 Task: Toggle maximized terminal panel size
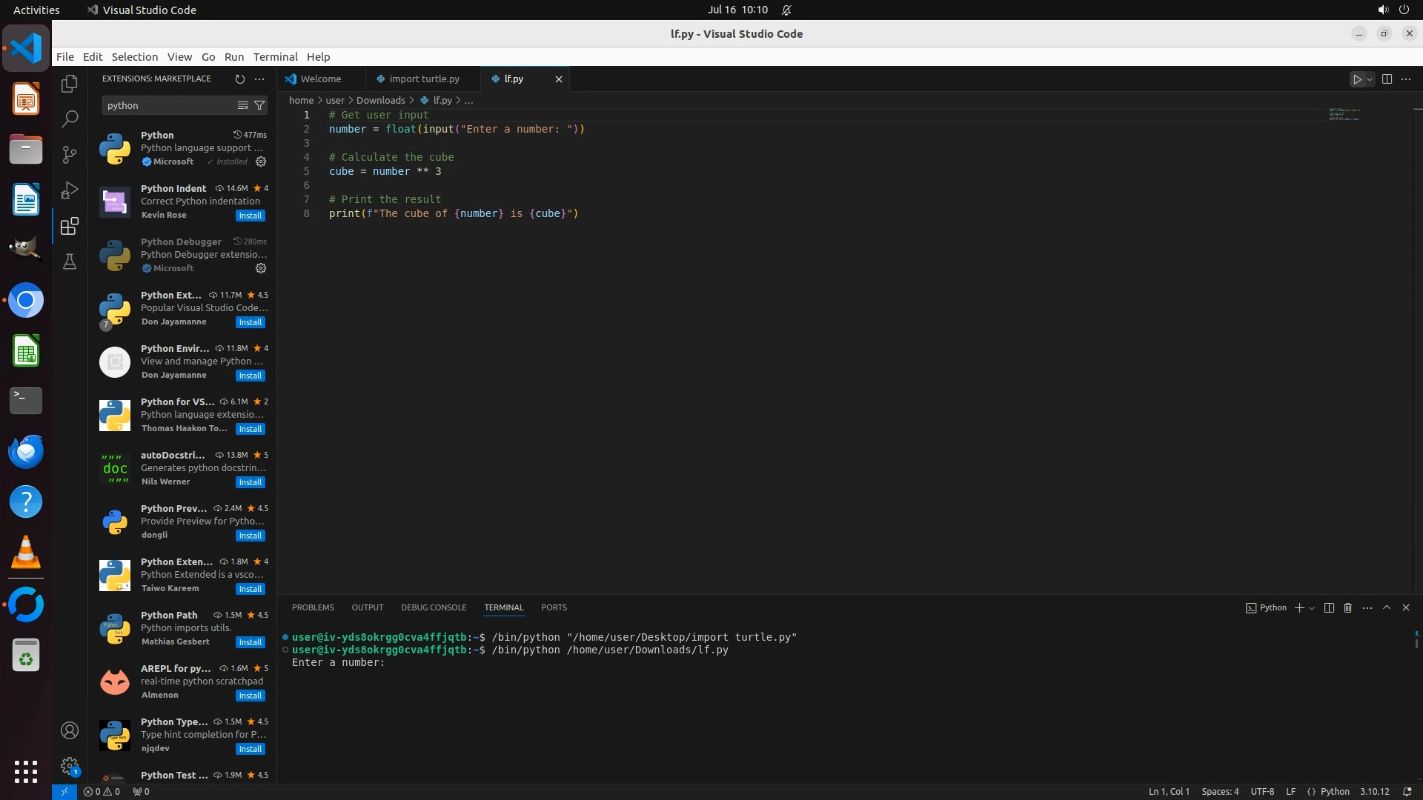1386,607
